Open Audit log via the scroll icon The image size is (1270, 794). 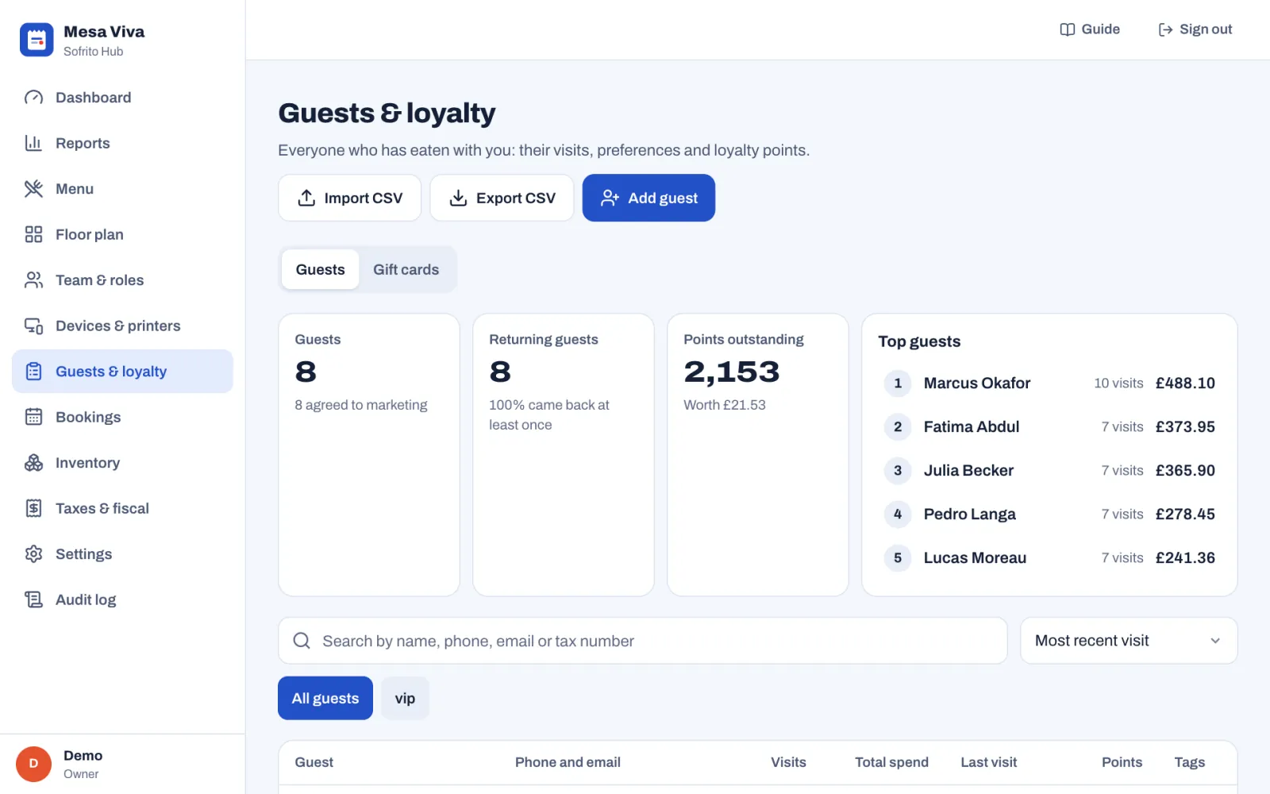pos(33,599)
